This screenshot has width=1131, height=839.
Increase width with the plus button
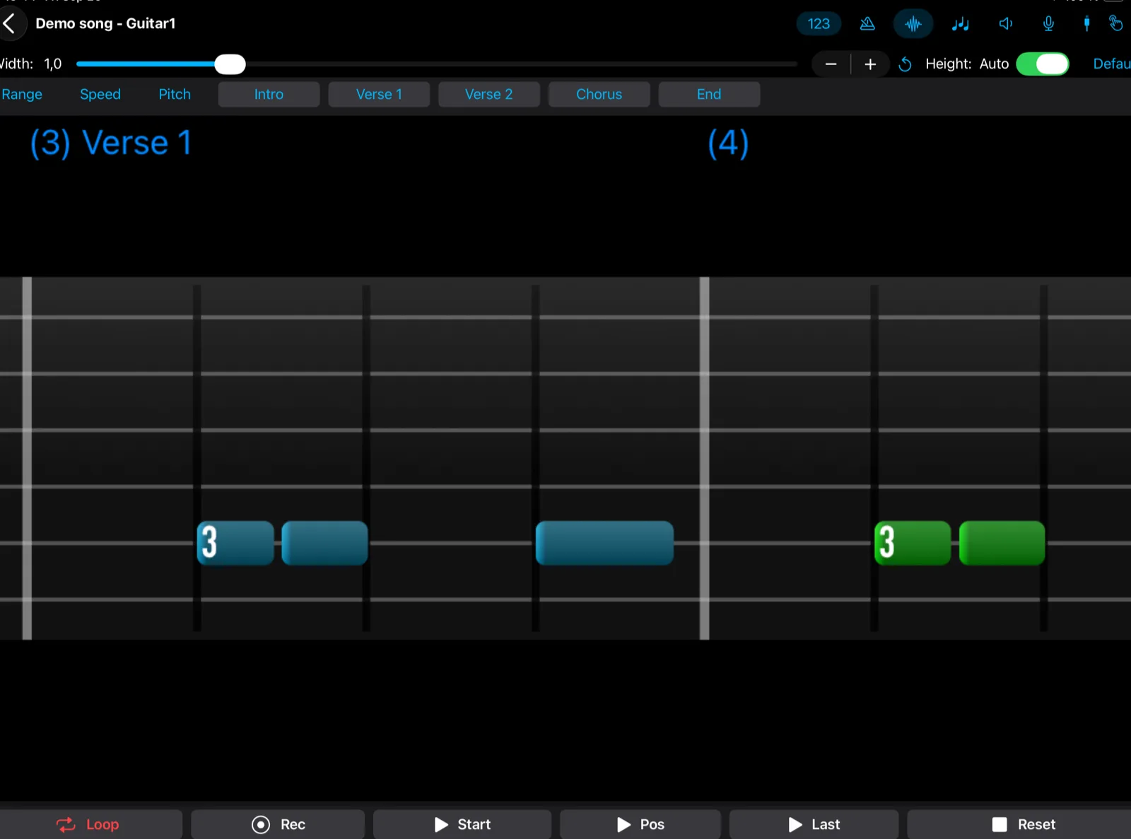pos(870,64)
